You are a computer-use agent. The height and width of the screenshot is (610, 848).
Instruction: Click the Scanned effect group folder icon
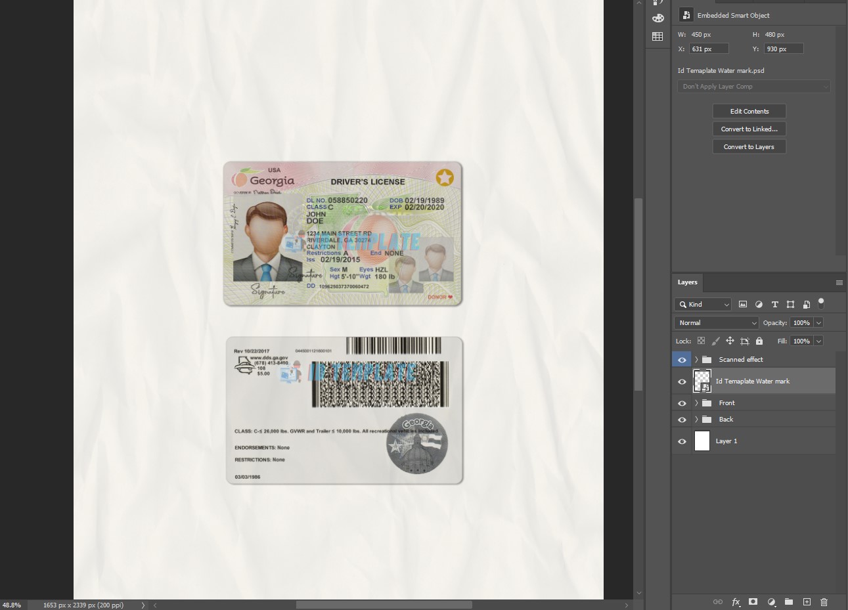[707, 359]
